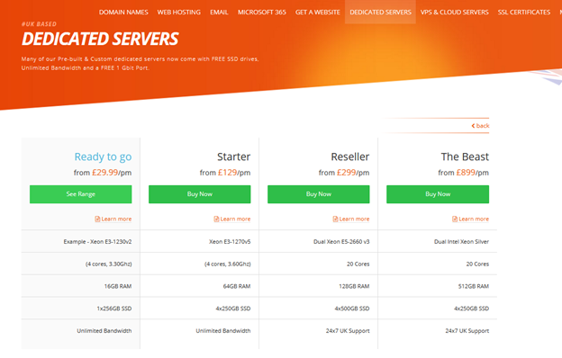Click The Beast plan heading

click(x=465, y=157)
